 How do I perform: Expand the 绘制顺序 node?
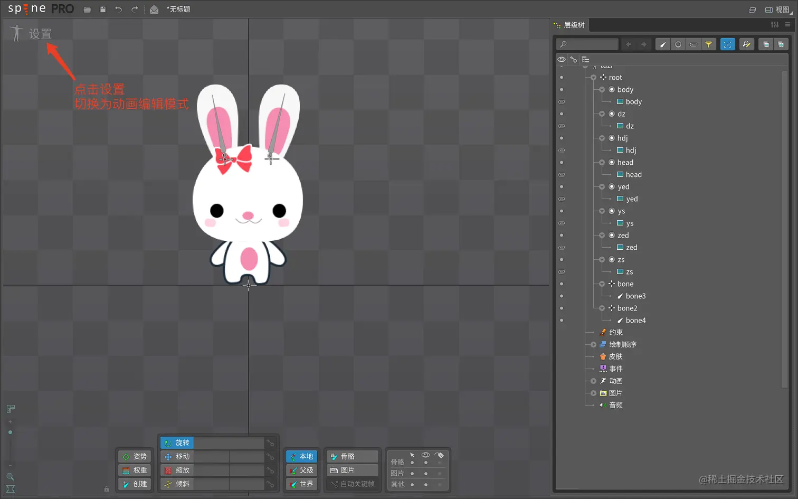point(593,345)
